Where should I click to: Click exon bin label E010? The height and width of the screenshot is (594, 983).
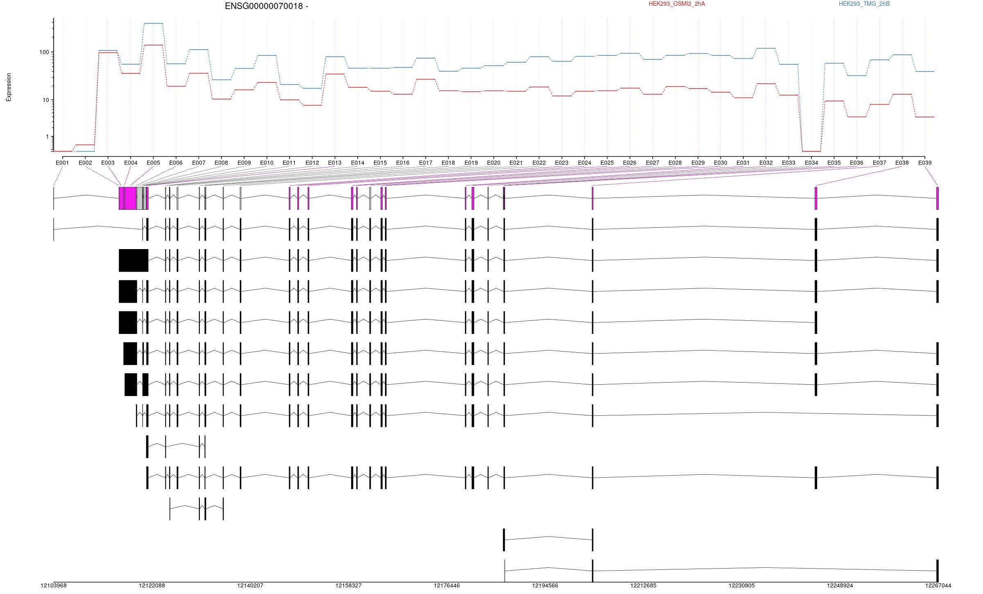[x=267, y=163]
